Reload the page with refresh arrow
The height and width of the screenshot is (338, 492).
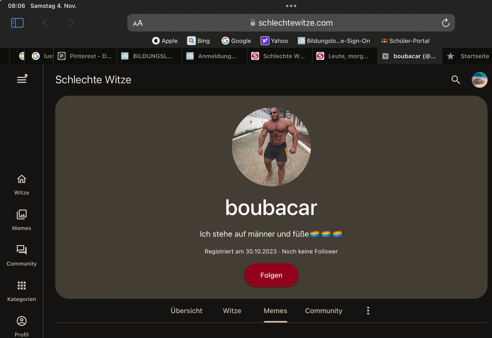click(x=445, y=23)
